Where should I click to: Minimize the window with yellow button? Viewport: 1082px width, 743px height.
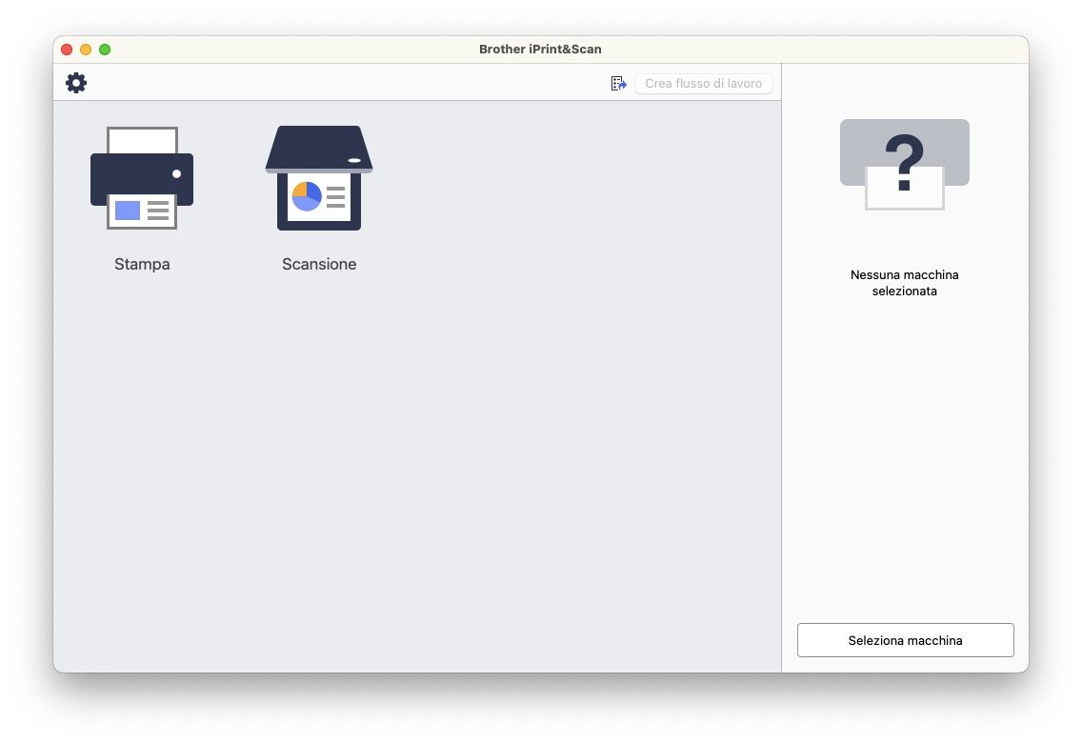pyautogui.click(x=86, y=50)
